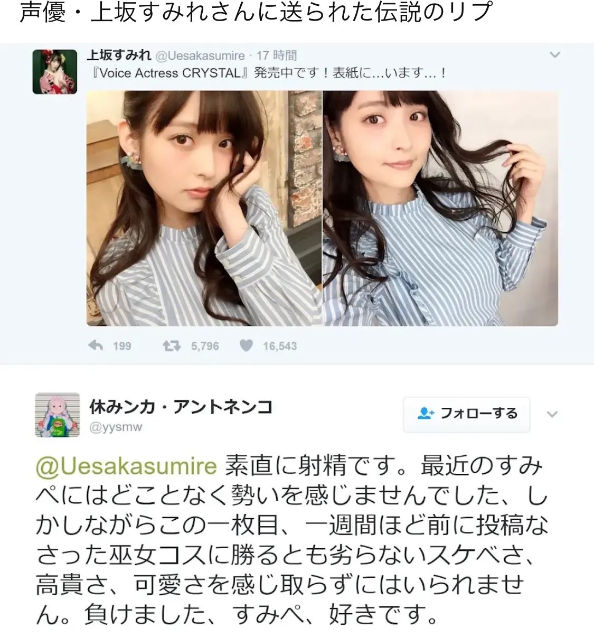View the left photo of the tweet

click(204, 208)
